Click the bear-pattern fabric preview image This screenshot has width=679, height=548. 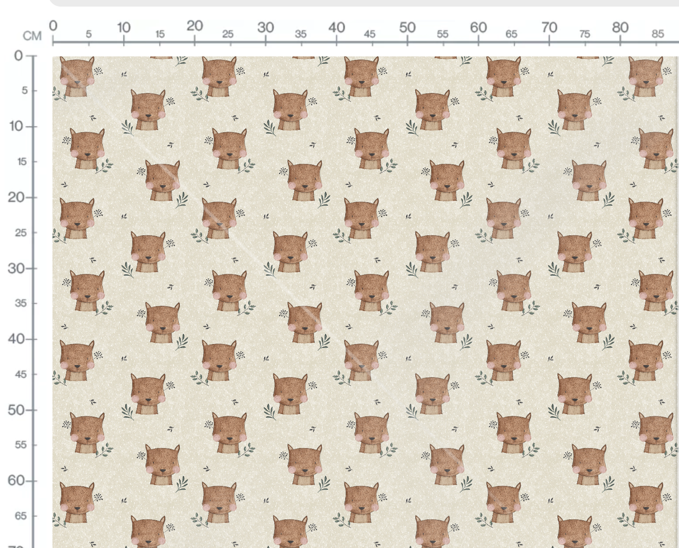366,302
